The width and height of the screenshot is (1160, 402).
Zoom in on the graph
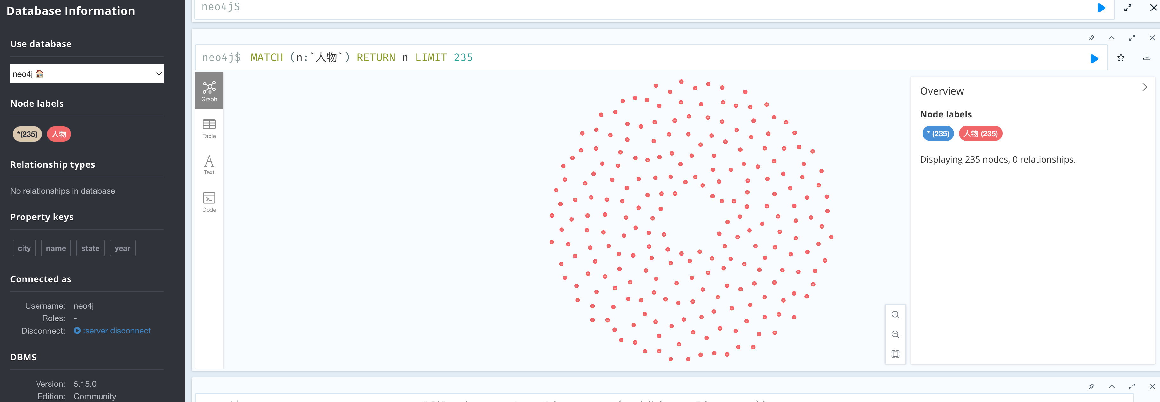[895, 315]
